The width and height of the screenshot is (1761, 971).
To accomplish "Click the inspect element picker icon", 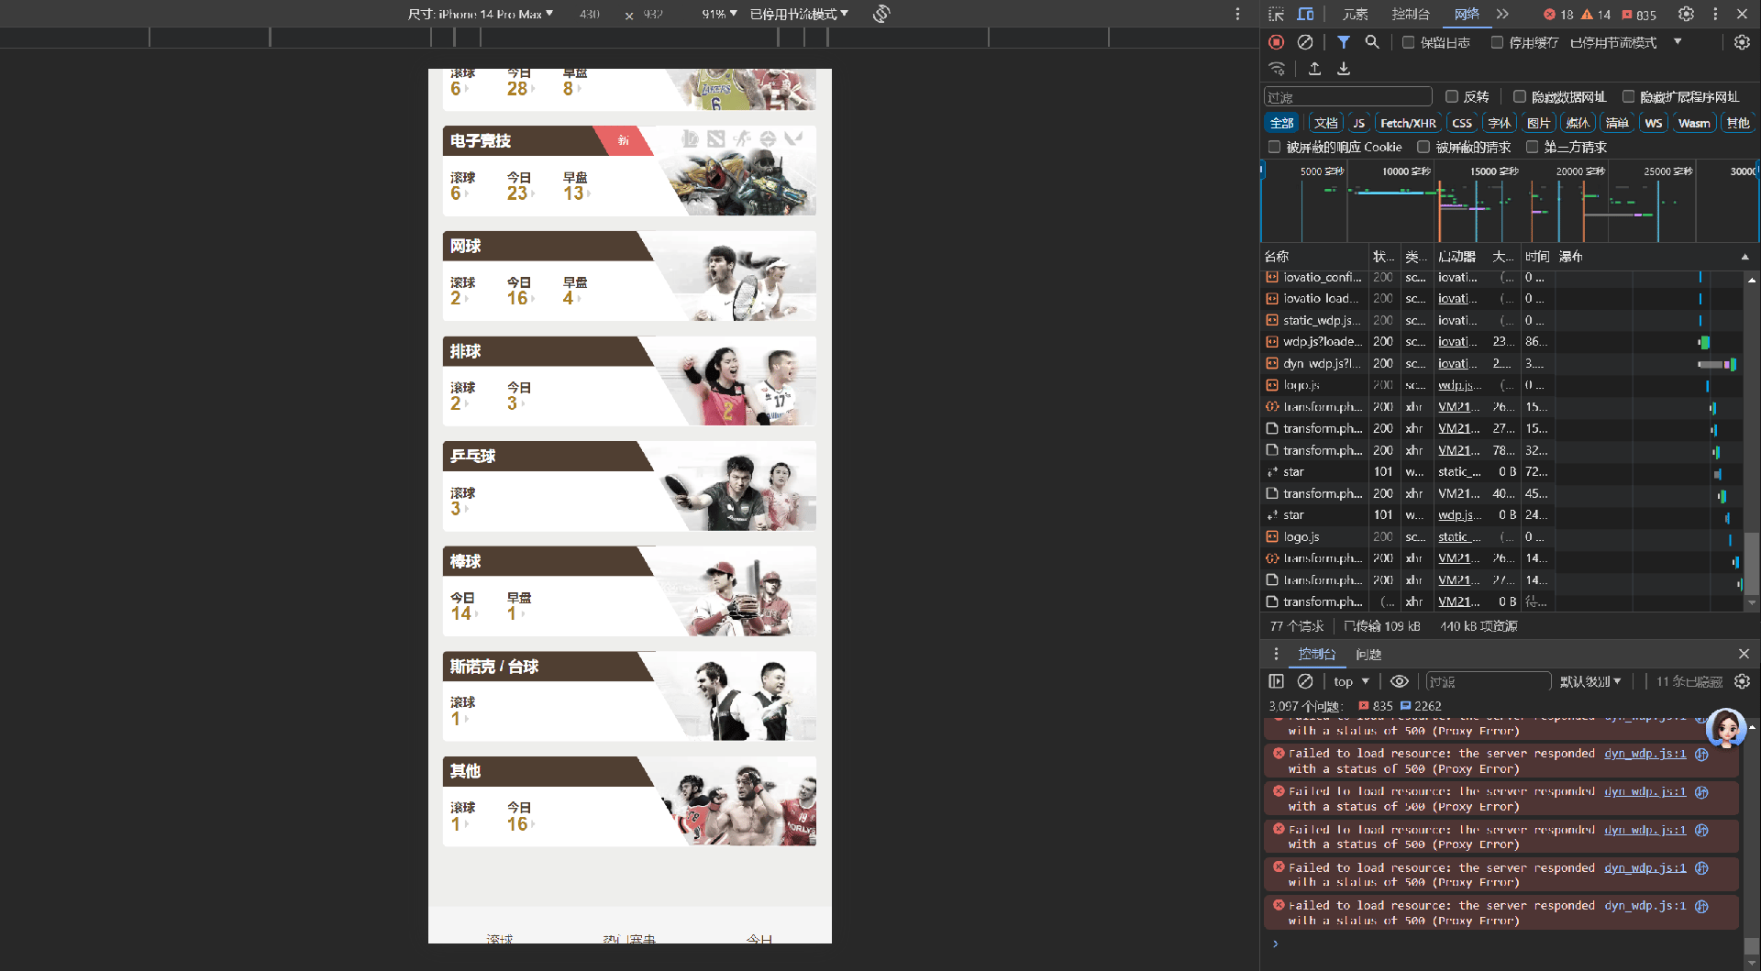I will pos(1276,14).
